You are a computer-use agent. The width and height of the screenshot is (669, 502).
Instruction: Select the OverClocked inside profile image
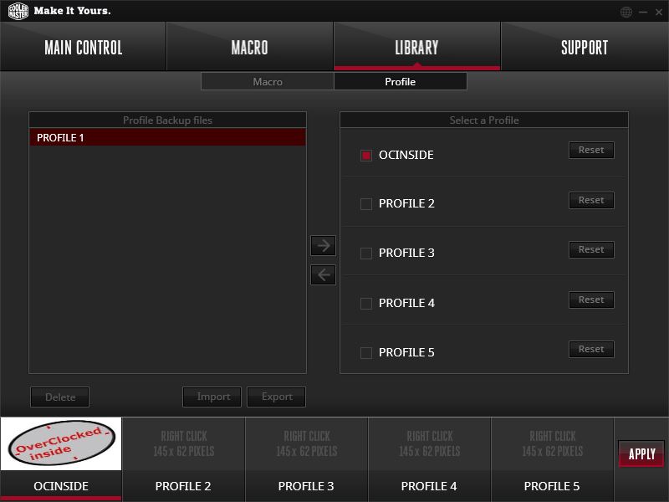click(61, 444)
